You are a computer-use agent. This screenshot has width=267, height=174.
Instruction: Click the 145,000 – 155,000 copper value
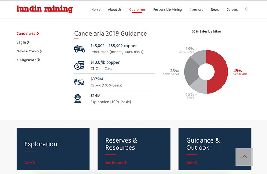click(114, 46)
